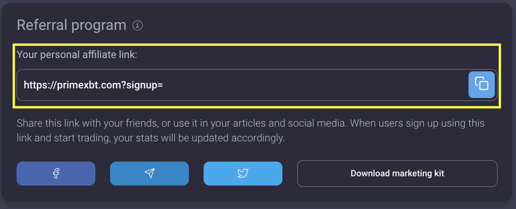Click the primexbt.com signup URL text
The height and width of the screenshot is (209, 516).
[93, 85]
